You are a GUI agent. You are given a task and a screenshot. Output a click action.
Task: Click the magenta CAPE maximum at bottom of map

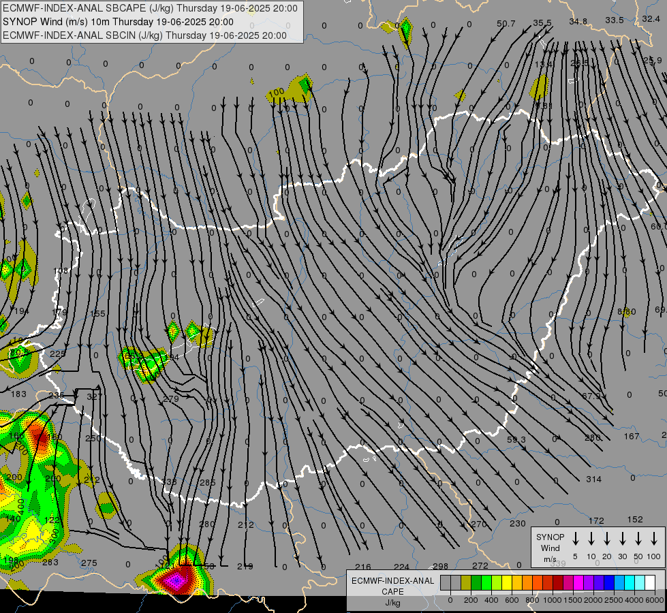pyautogui.click(x=176, y=580)
